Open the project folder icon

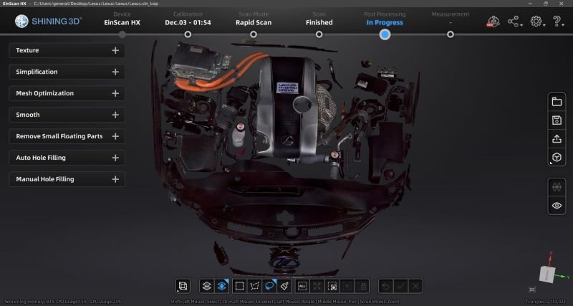557,102
